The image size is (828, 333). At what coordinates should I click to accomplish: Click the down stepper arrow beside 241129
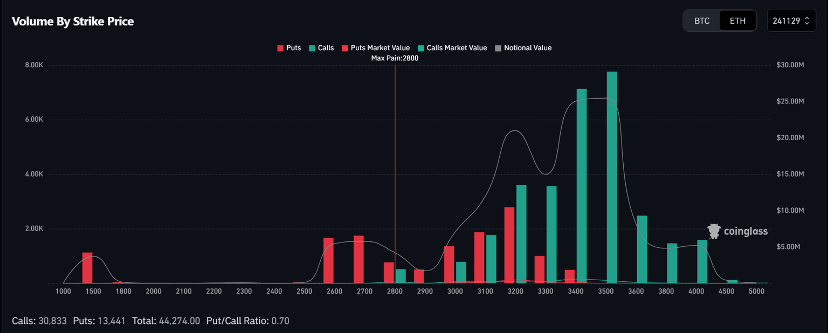pyautogui.click(x=806, y=23)
